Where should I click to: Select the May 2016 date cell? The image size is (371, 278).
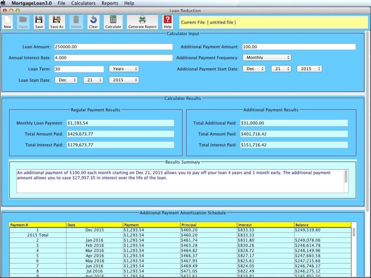click(x=95, y=261)
